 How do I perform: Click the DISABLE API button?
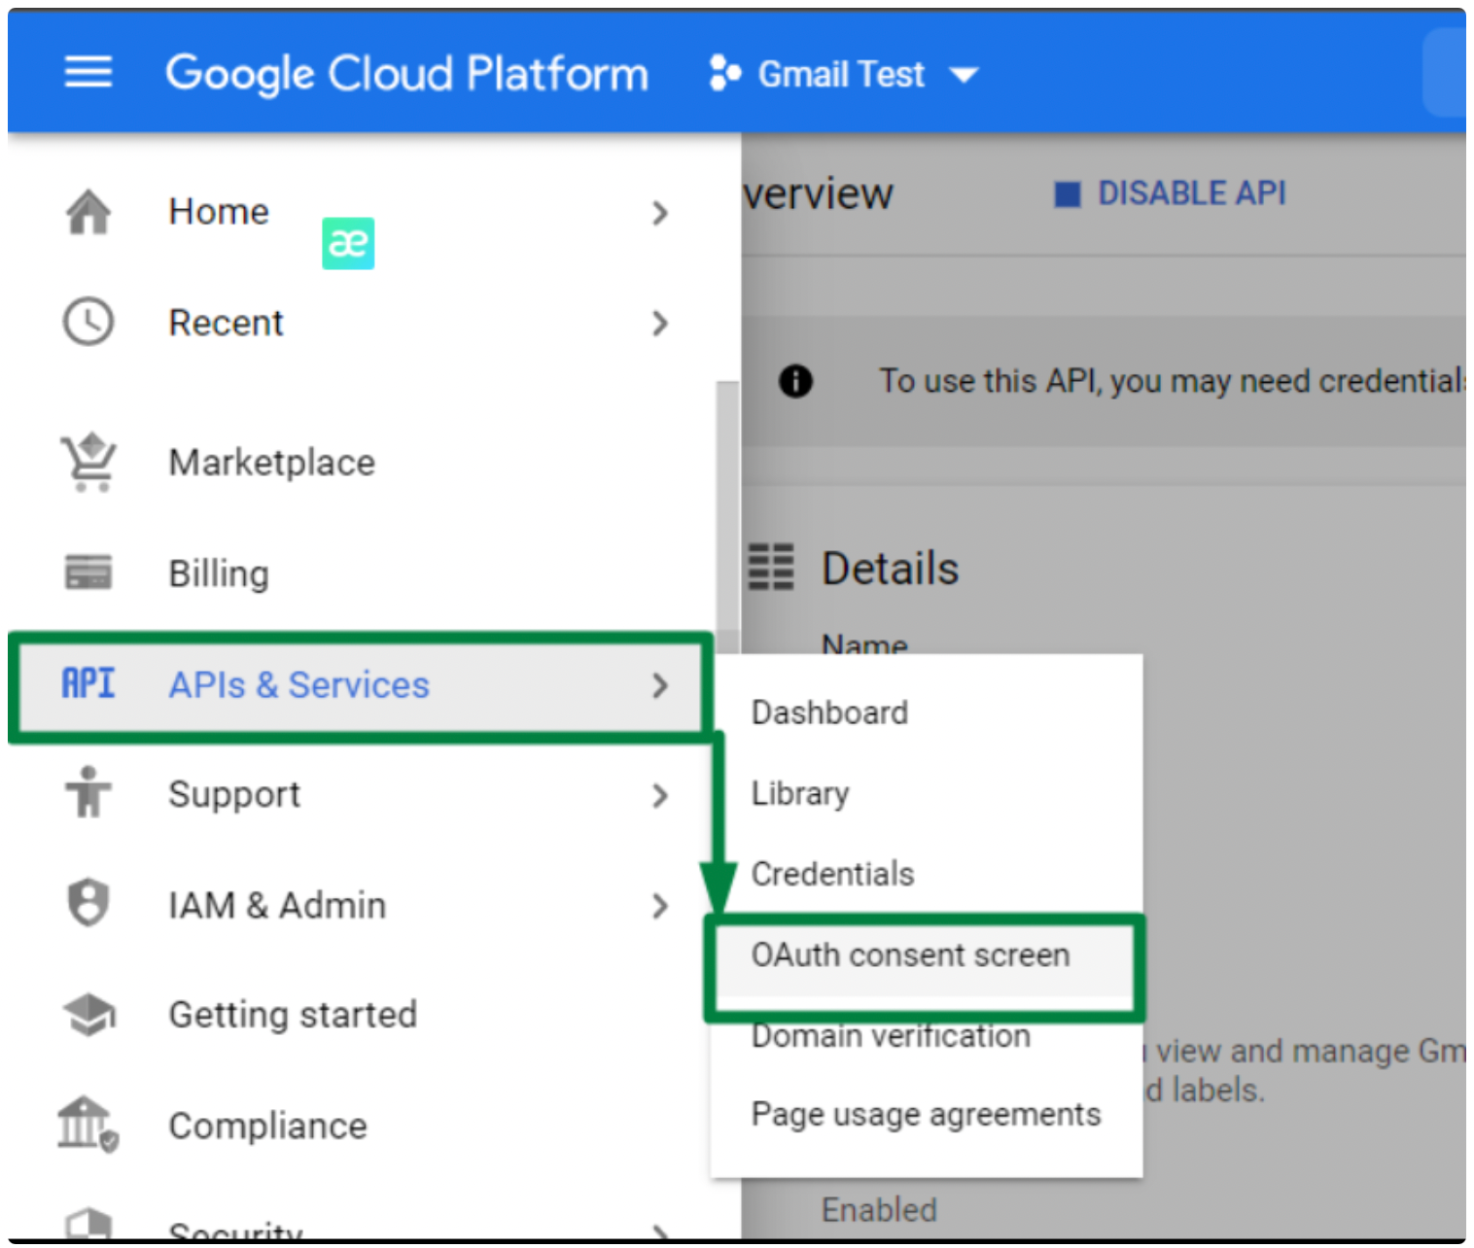[1171, 193]
